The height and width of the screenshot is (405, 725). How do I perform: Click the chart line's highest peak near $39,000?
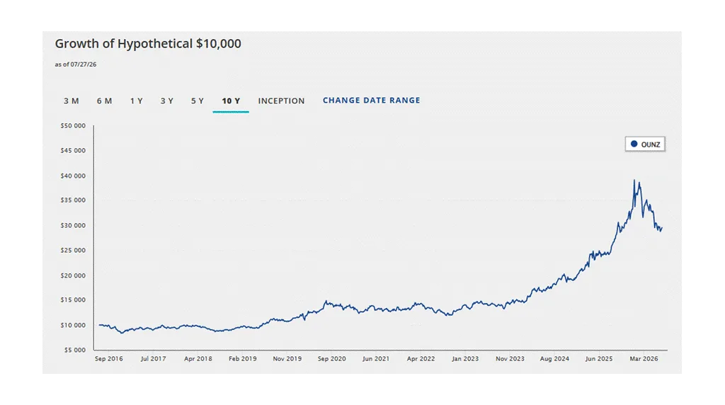tap(634, 181)
